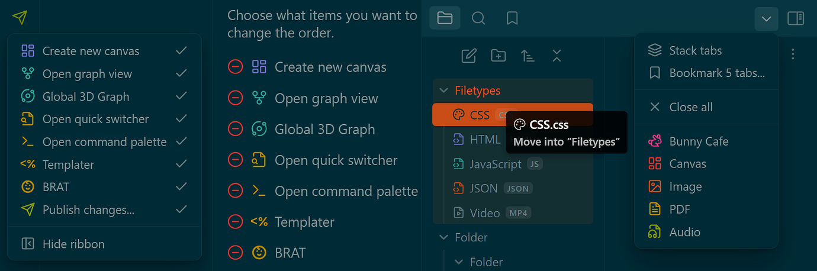This screenshot has width=817, height=271.
Task: Select Stack tabs menu item
Action: [x=695, y=50]
